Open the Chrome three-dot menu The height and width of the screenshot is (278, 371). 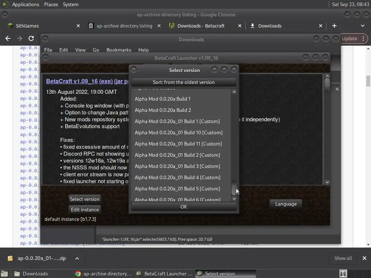coord(363,38)
